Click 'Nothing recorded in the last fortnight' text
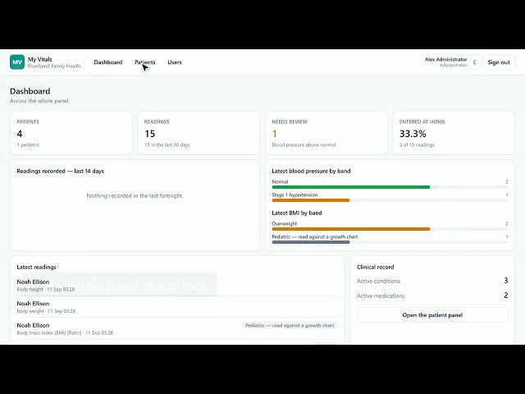Image resolution: width=525 pixels, height=394 pixels. 135,195
